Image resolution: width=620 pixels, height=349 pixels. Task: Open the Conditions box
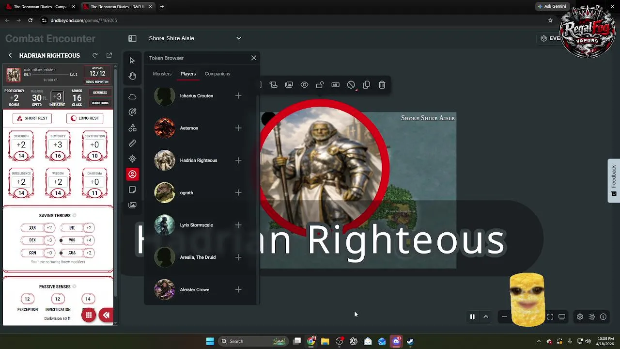pos(100,103)
